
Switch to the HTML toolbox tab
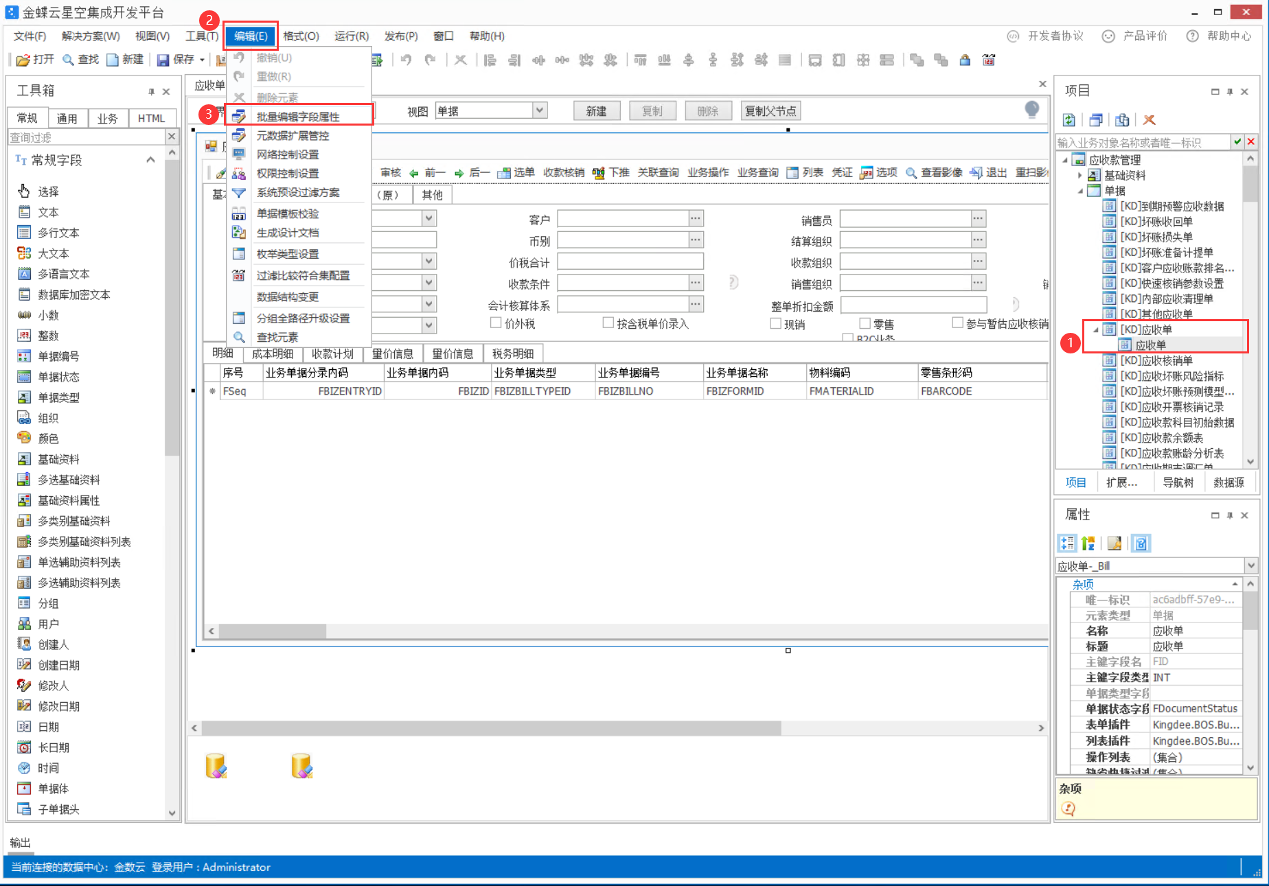[151, 118]
